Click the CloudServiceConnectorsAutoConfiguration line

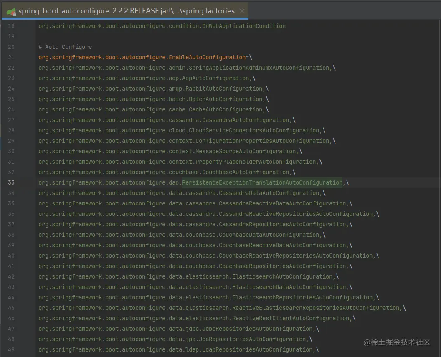182,130
